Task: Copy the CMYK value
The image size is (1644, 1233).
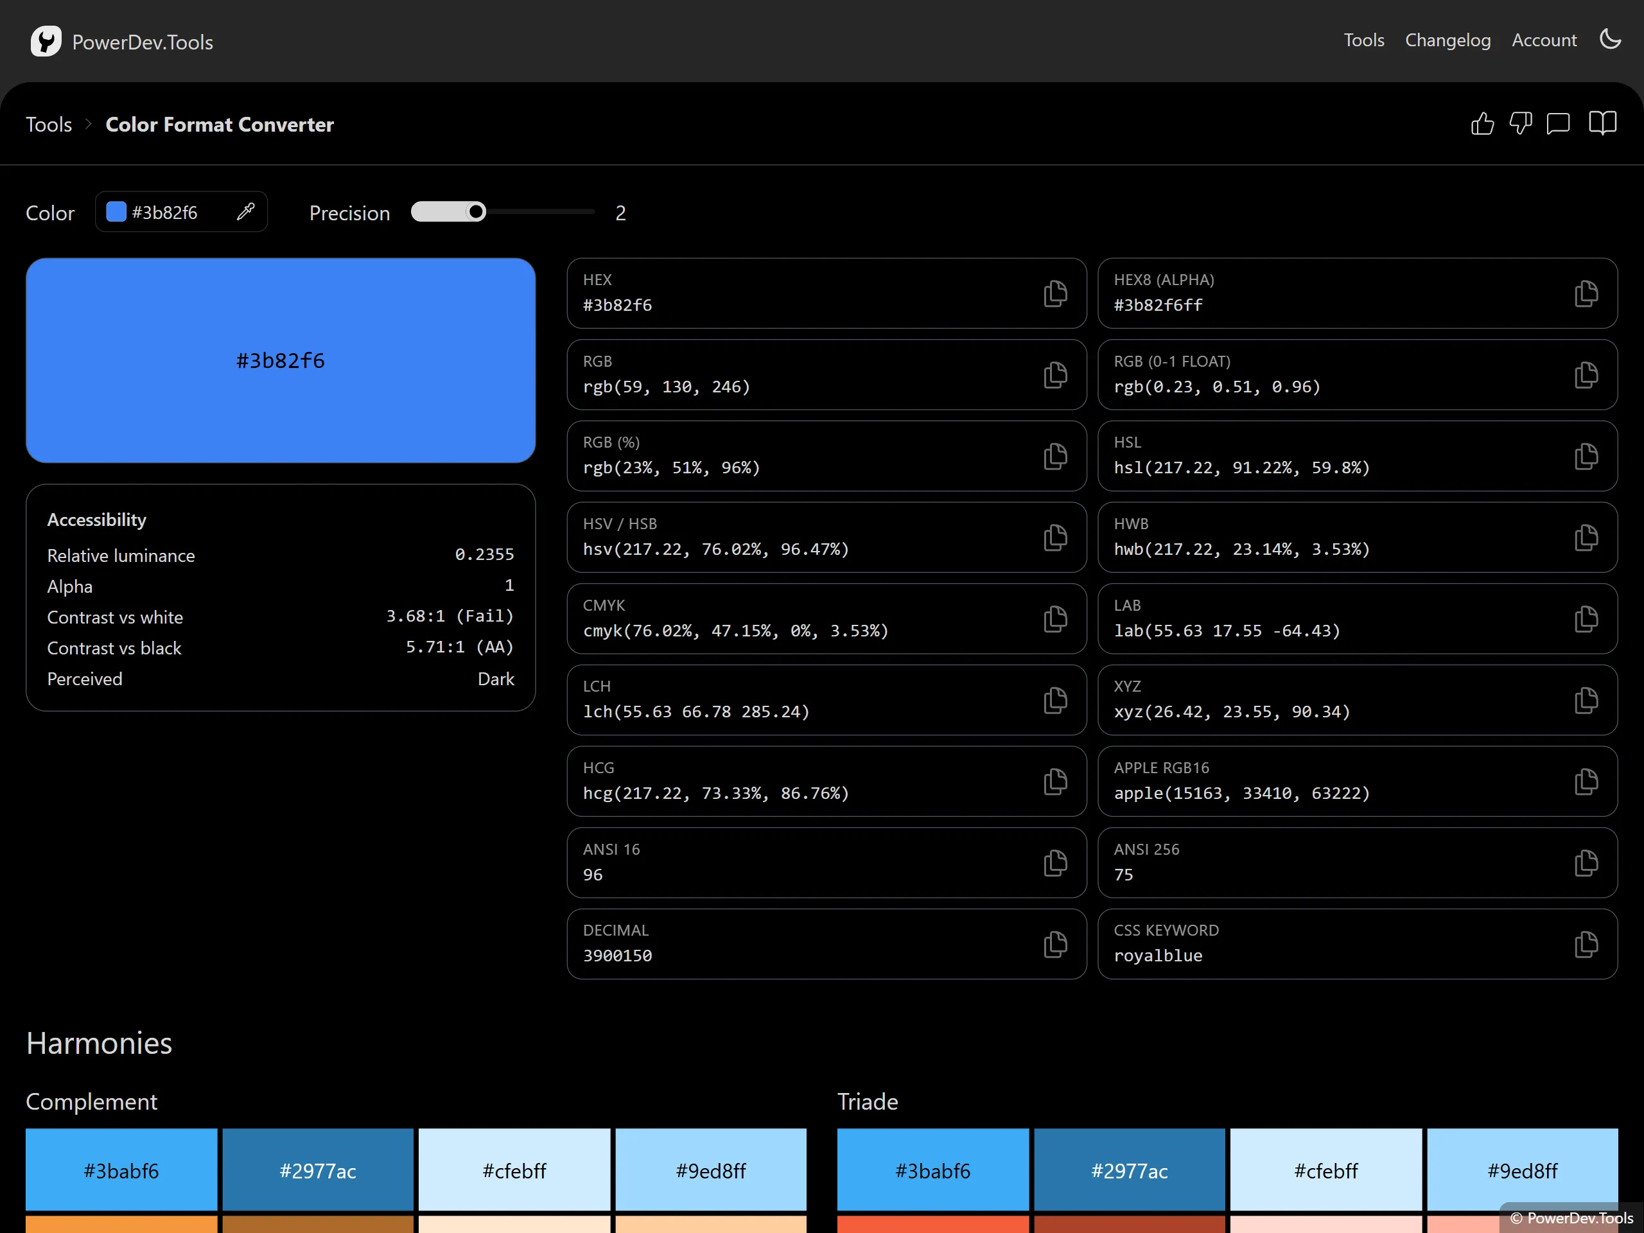Action: pyautogui.click(x=1054, y=618)
